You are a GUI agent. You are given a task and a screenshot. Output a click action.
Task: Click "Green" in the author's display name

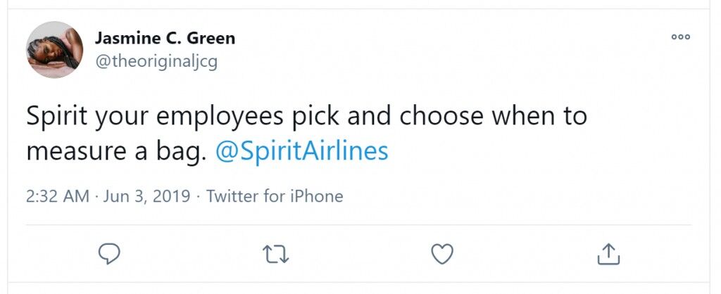210,38
